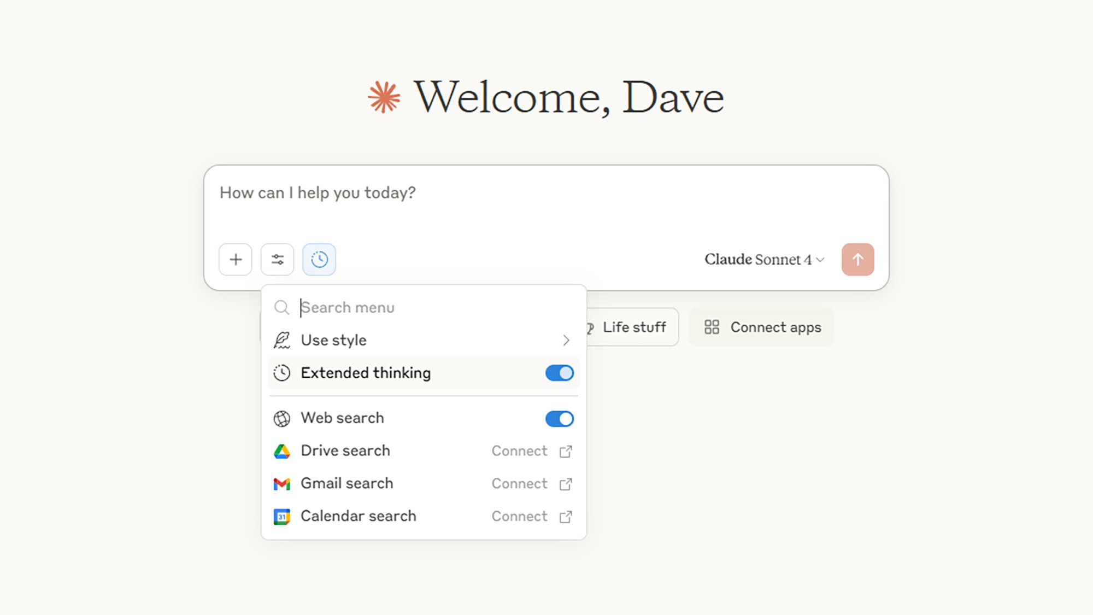The image size is (1093, 615).
Task: Click the Extended thinking clock icon in menu
Action: pos(281,373)
